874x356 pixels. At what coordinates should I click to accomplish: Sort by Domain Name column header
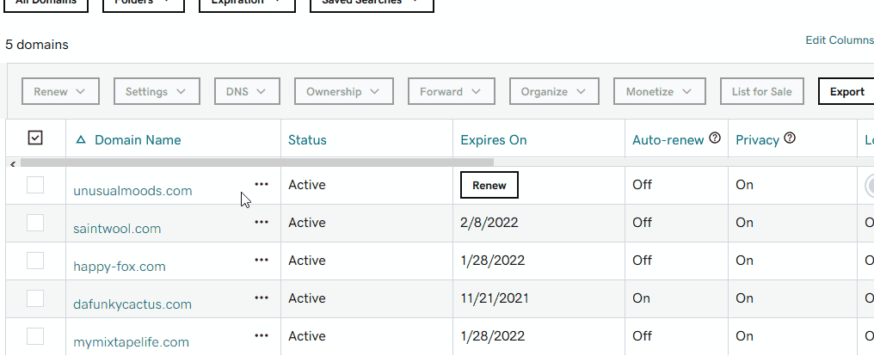coord(138,140)
